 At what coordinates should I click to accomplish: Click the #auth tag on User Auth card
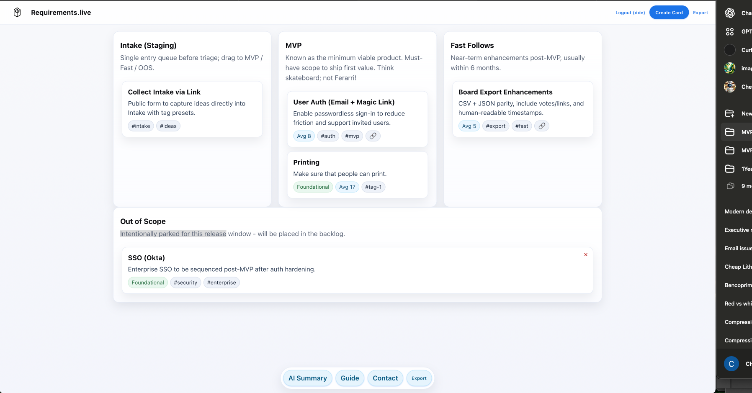328,136
